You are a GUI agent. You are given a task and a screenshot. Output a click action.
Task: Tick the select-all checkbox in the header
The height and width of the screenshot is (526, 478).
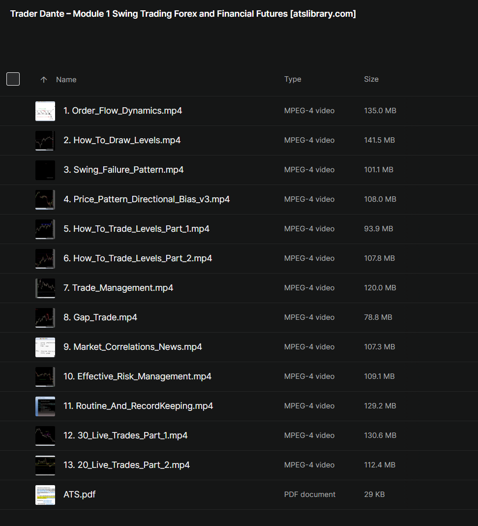[13, 79]
